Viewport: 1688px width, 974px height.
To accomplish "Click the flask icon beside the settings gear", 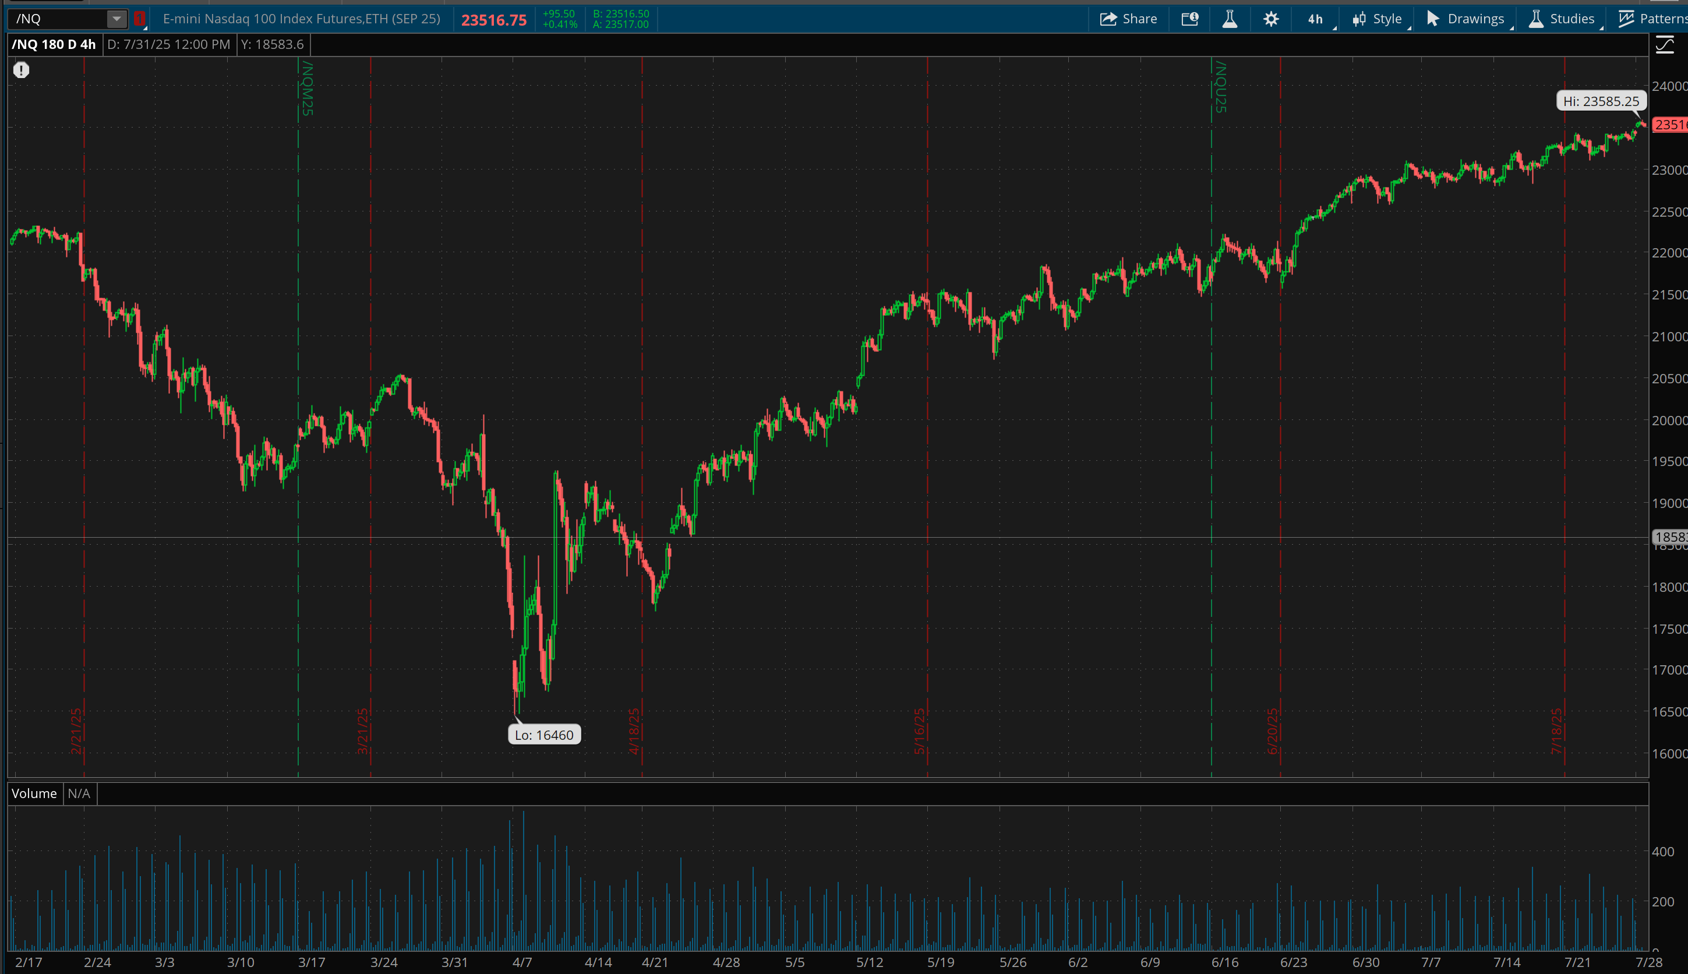I will 1231,18.
